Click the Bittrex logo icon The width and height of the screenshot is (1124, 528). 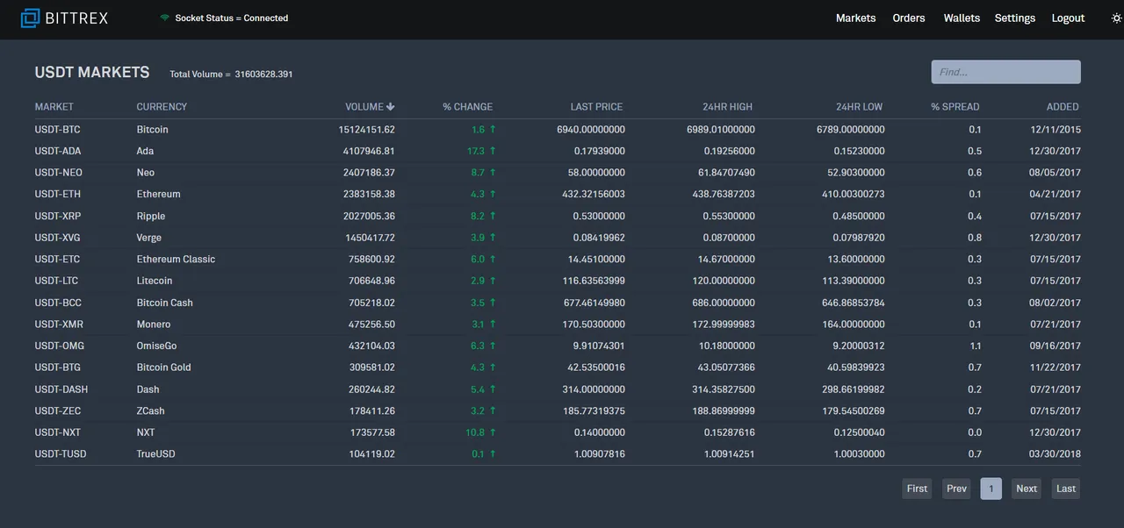(31, 18)
